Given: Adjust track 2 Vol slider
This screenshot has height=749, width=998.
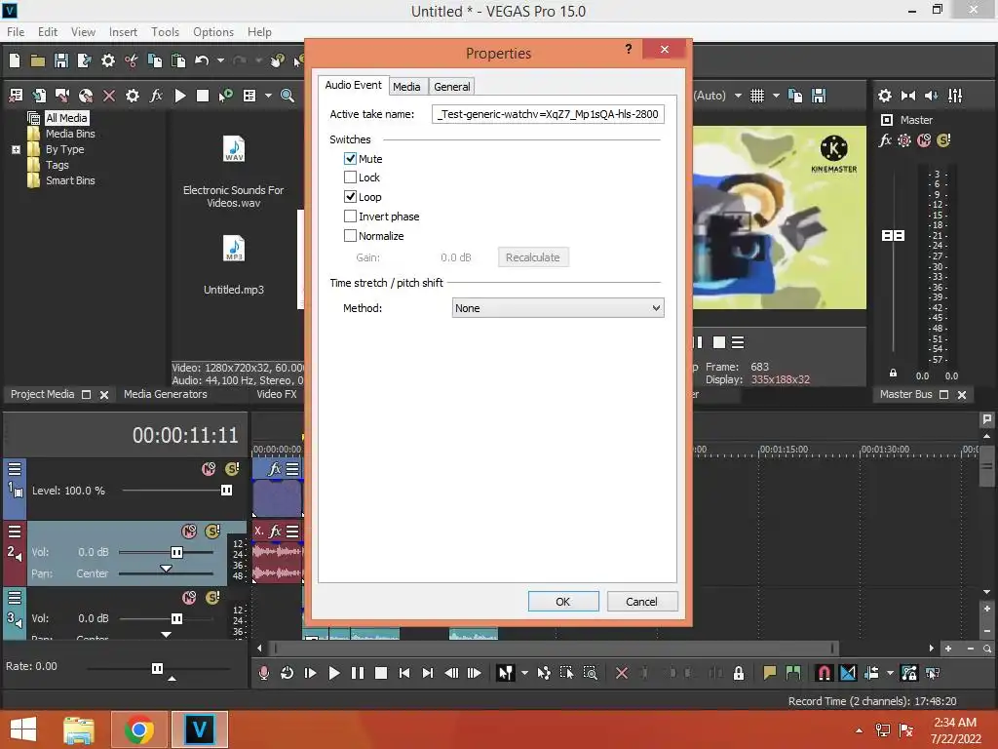Looking at the screenshot, I should [177, 552].
